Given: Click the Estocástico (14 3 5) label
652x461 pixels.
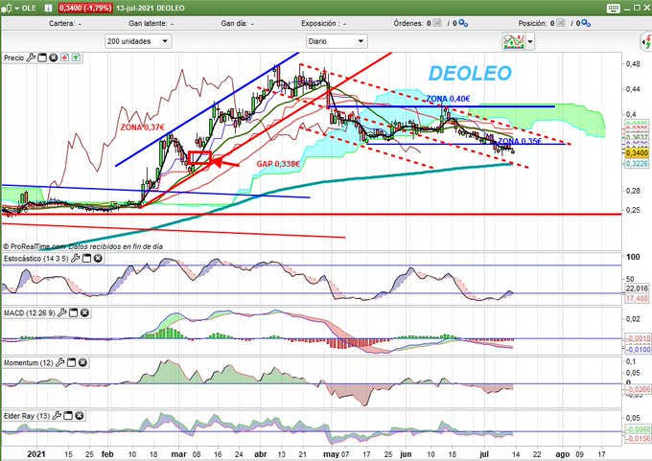Looking at the screenshot, I should point(36,259).
